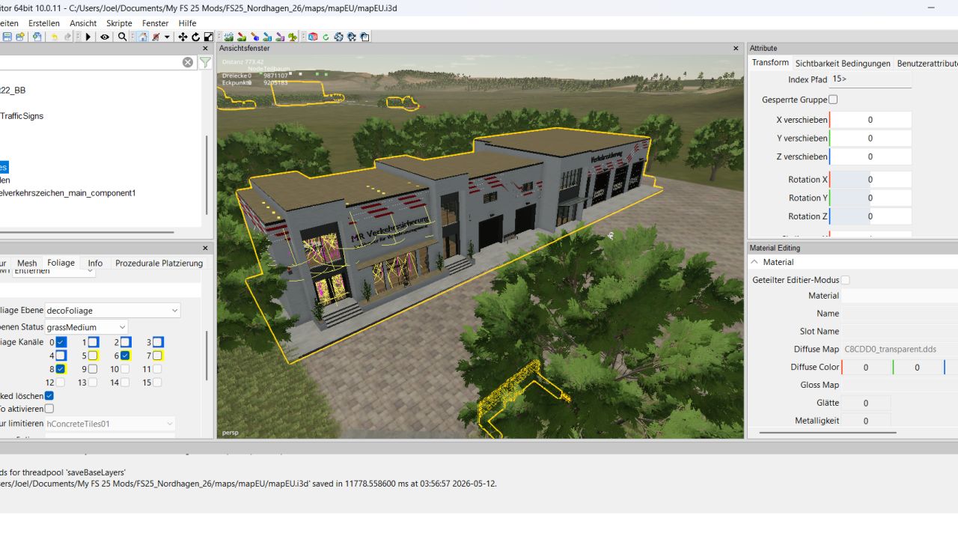Select the four-arrow move tool
Screen dimensions: 958x539
tap(183, 37)
